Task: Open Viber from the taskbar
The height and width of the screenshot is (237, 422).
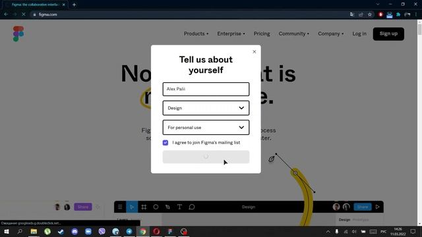Action: tap(102, 231)
